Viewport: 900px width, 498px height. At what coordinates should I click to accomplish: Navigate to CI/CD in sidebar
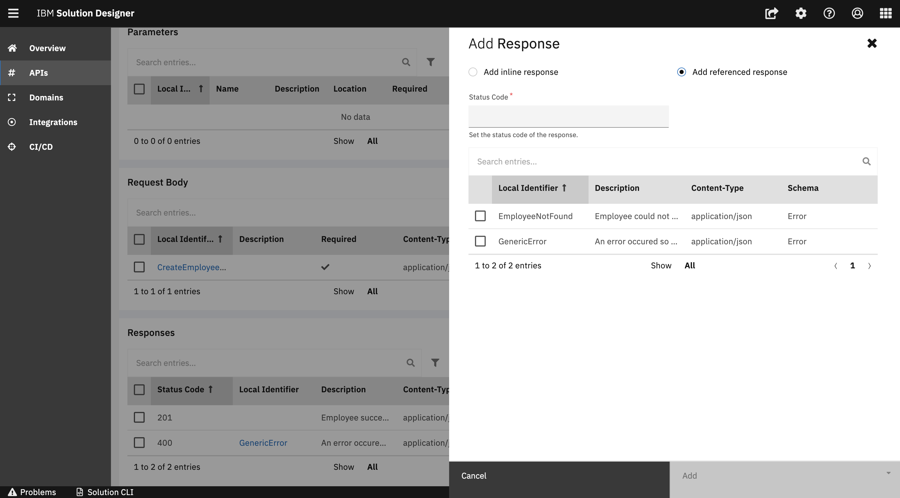(x=41, y=147)
